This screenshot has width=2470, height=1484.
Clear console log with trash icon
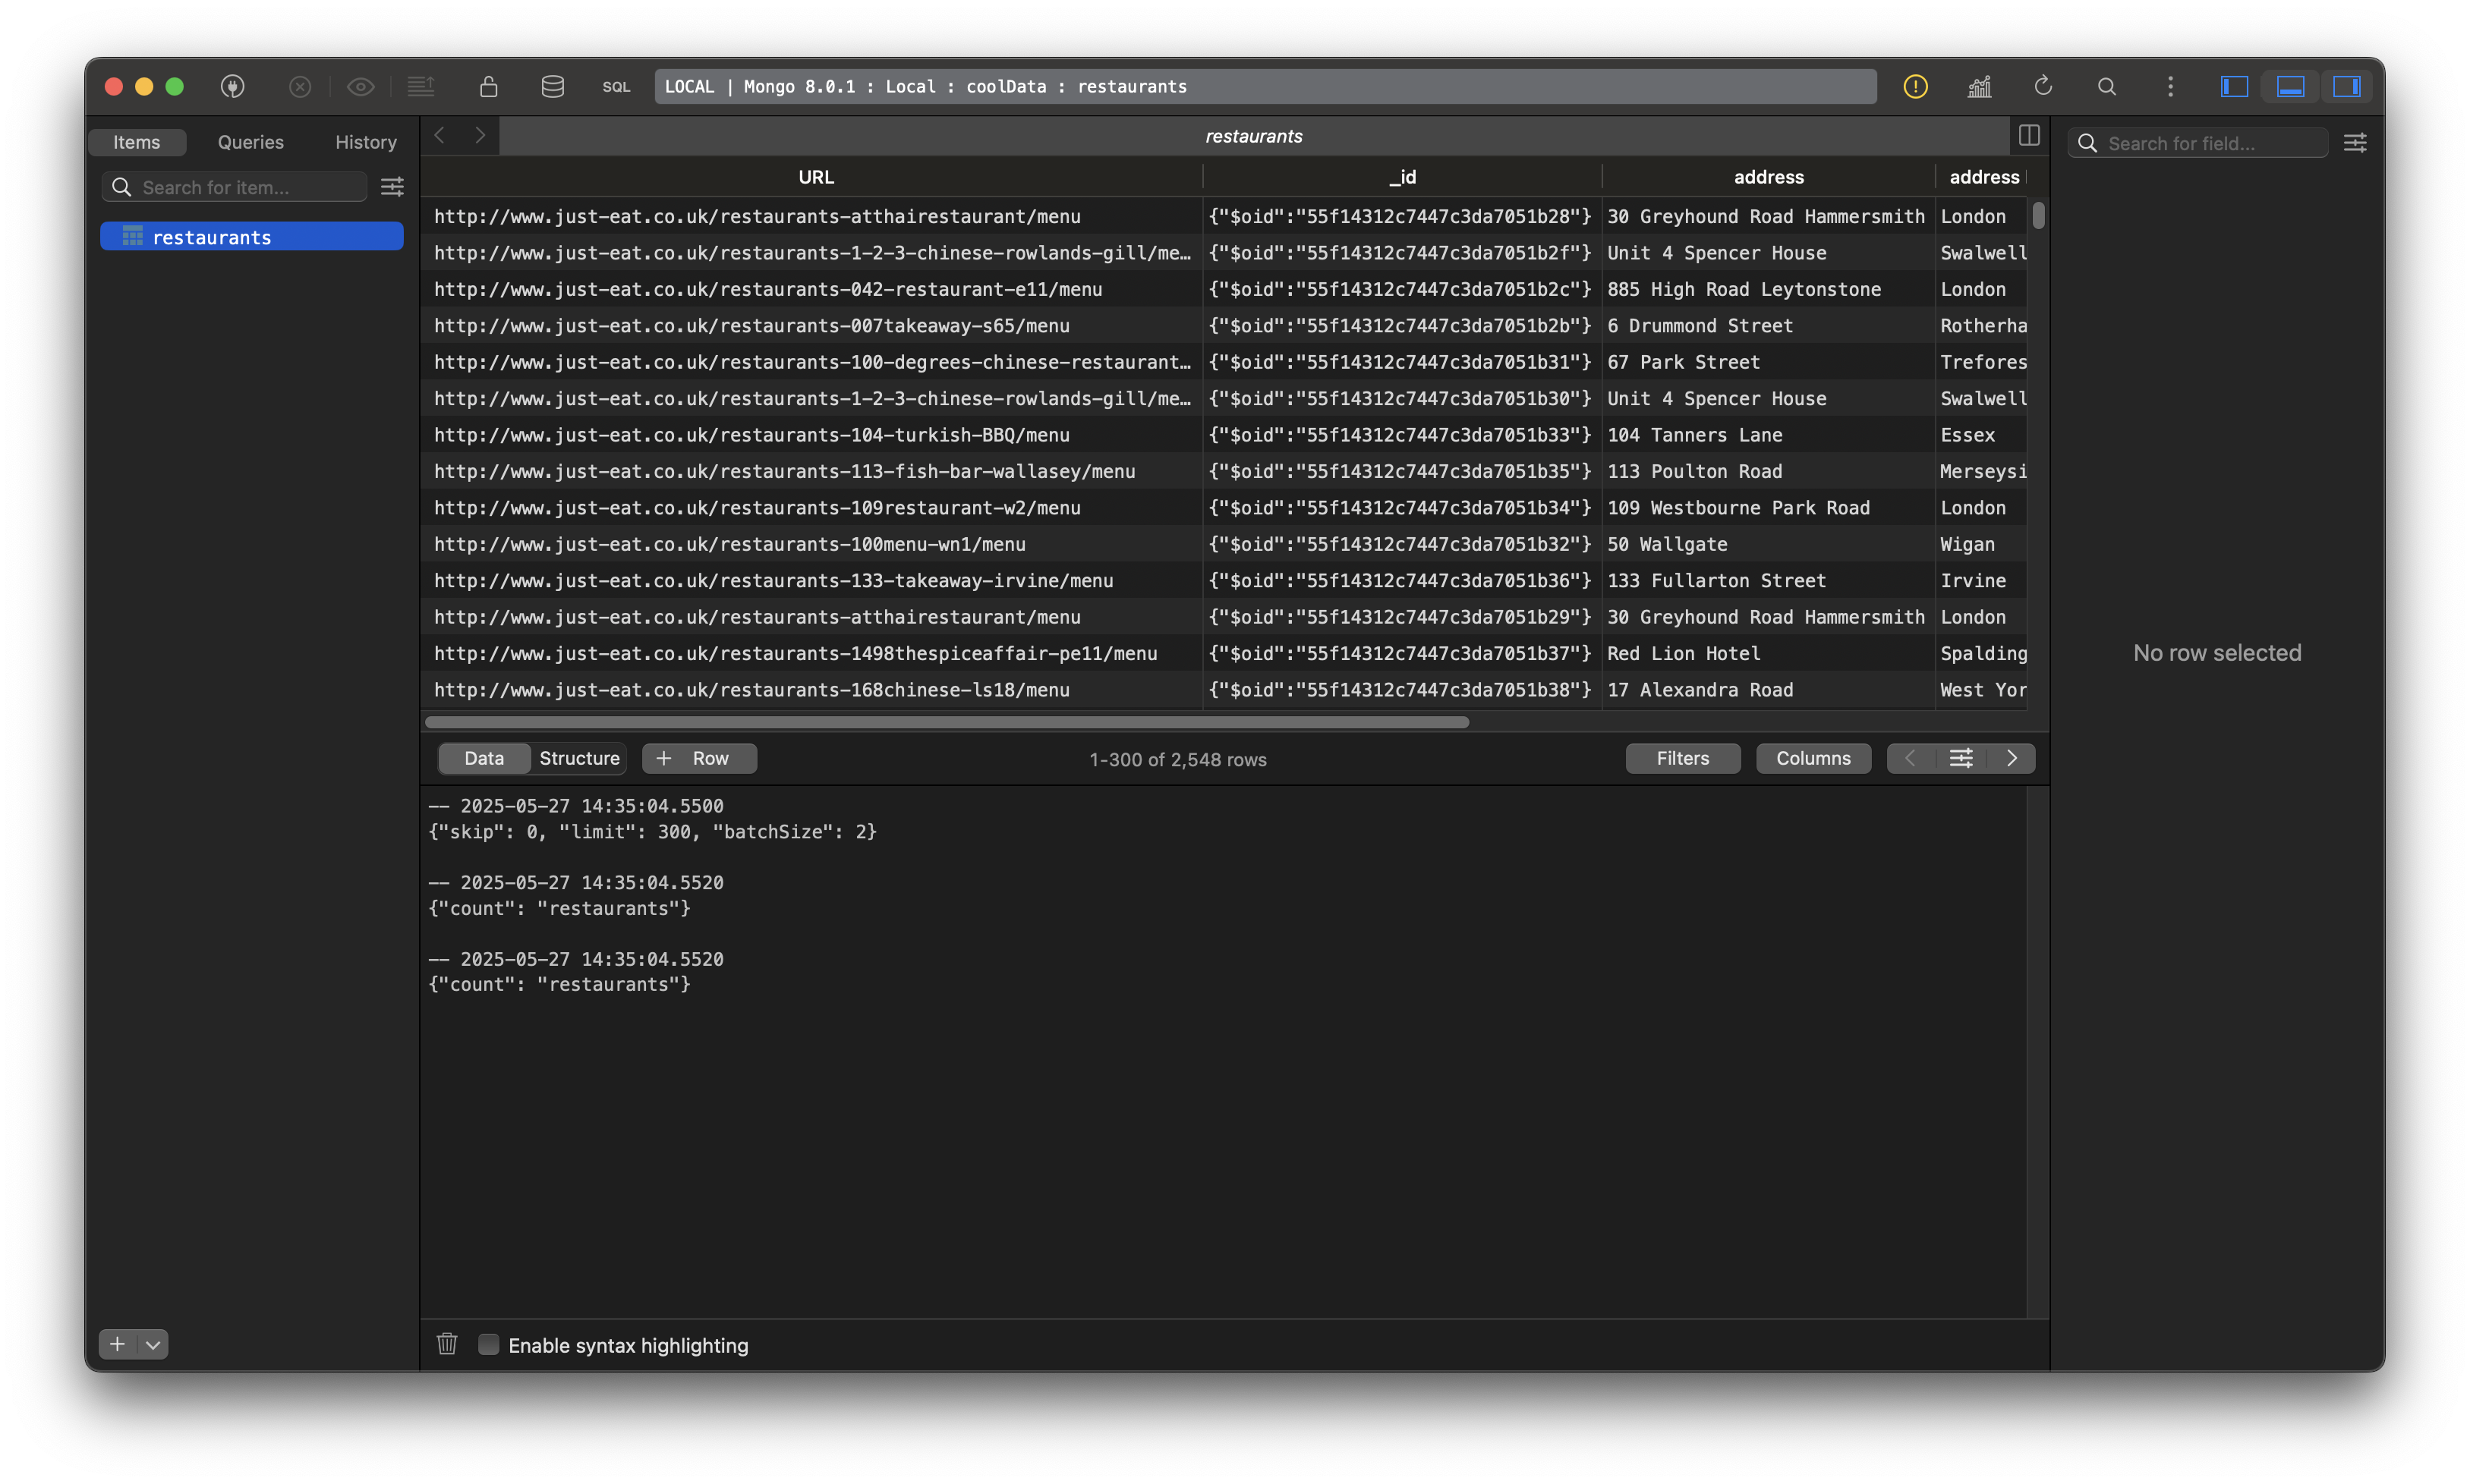tap(447, 1344)
